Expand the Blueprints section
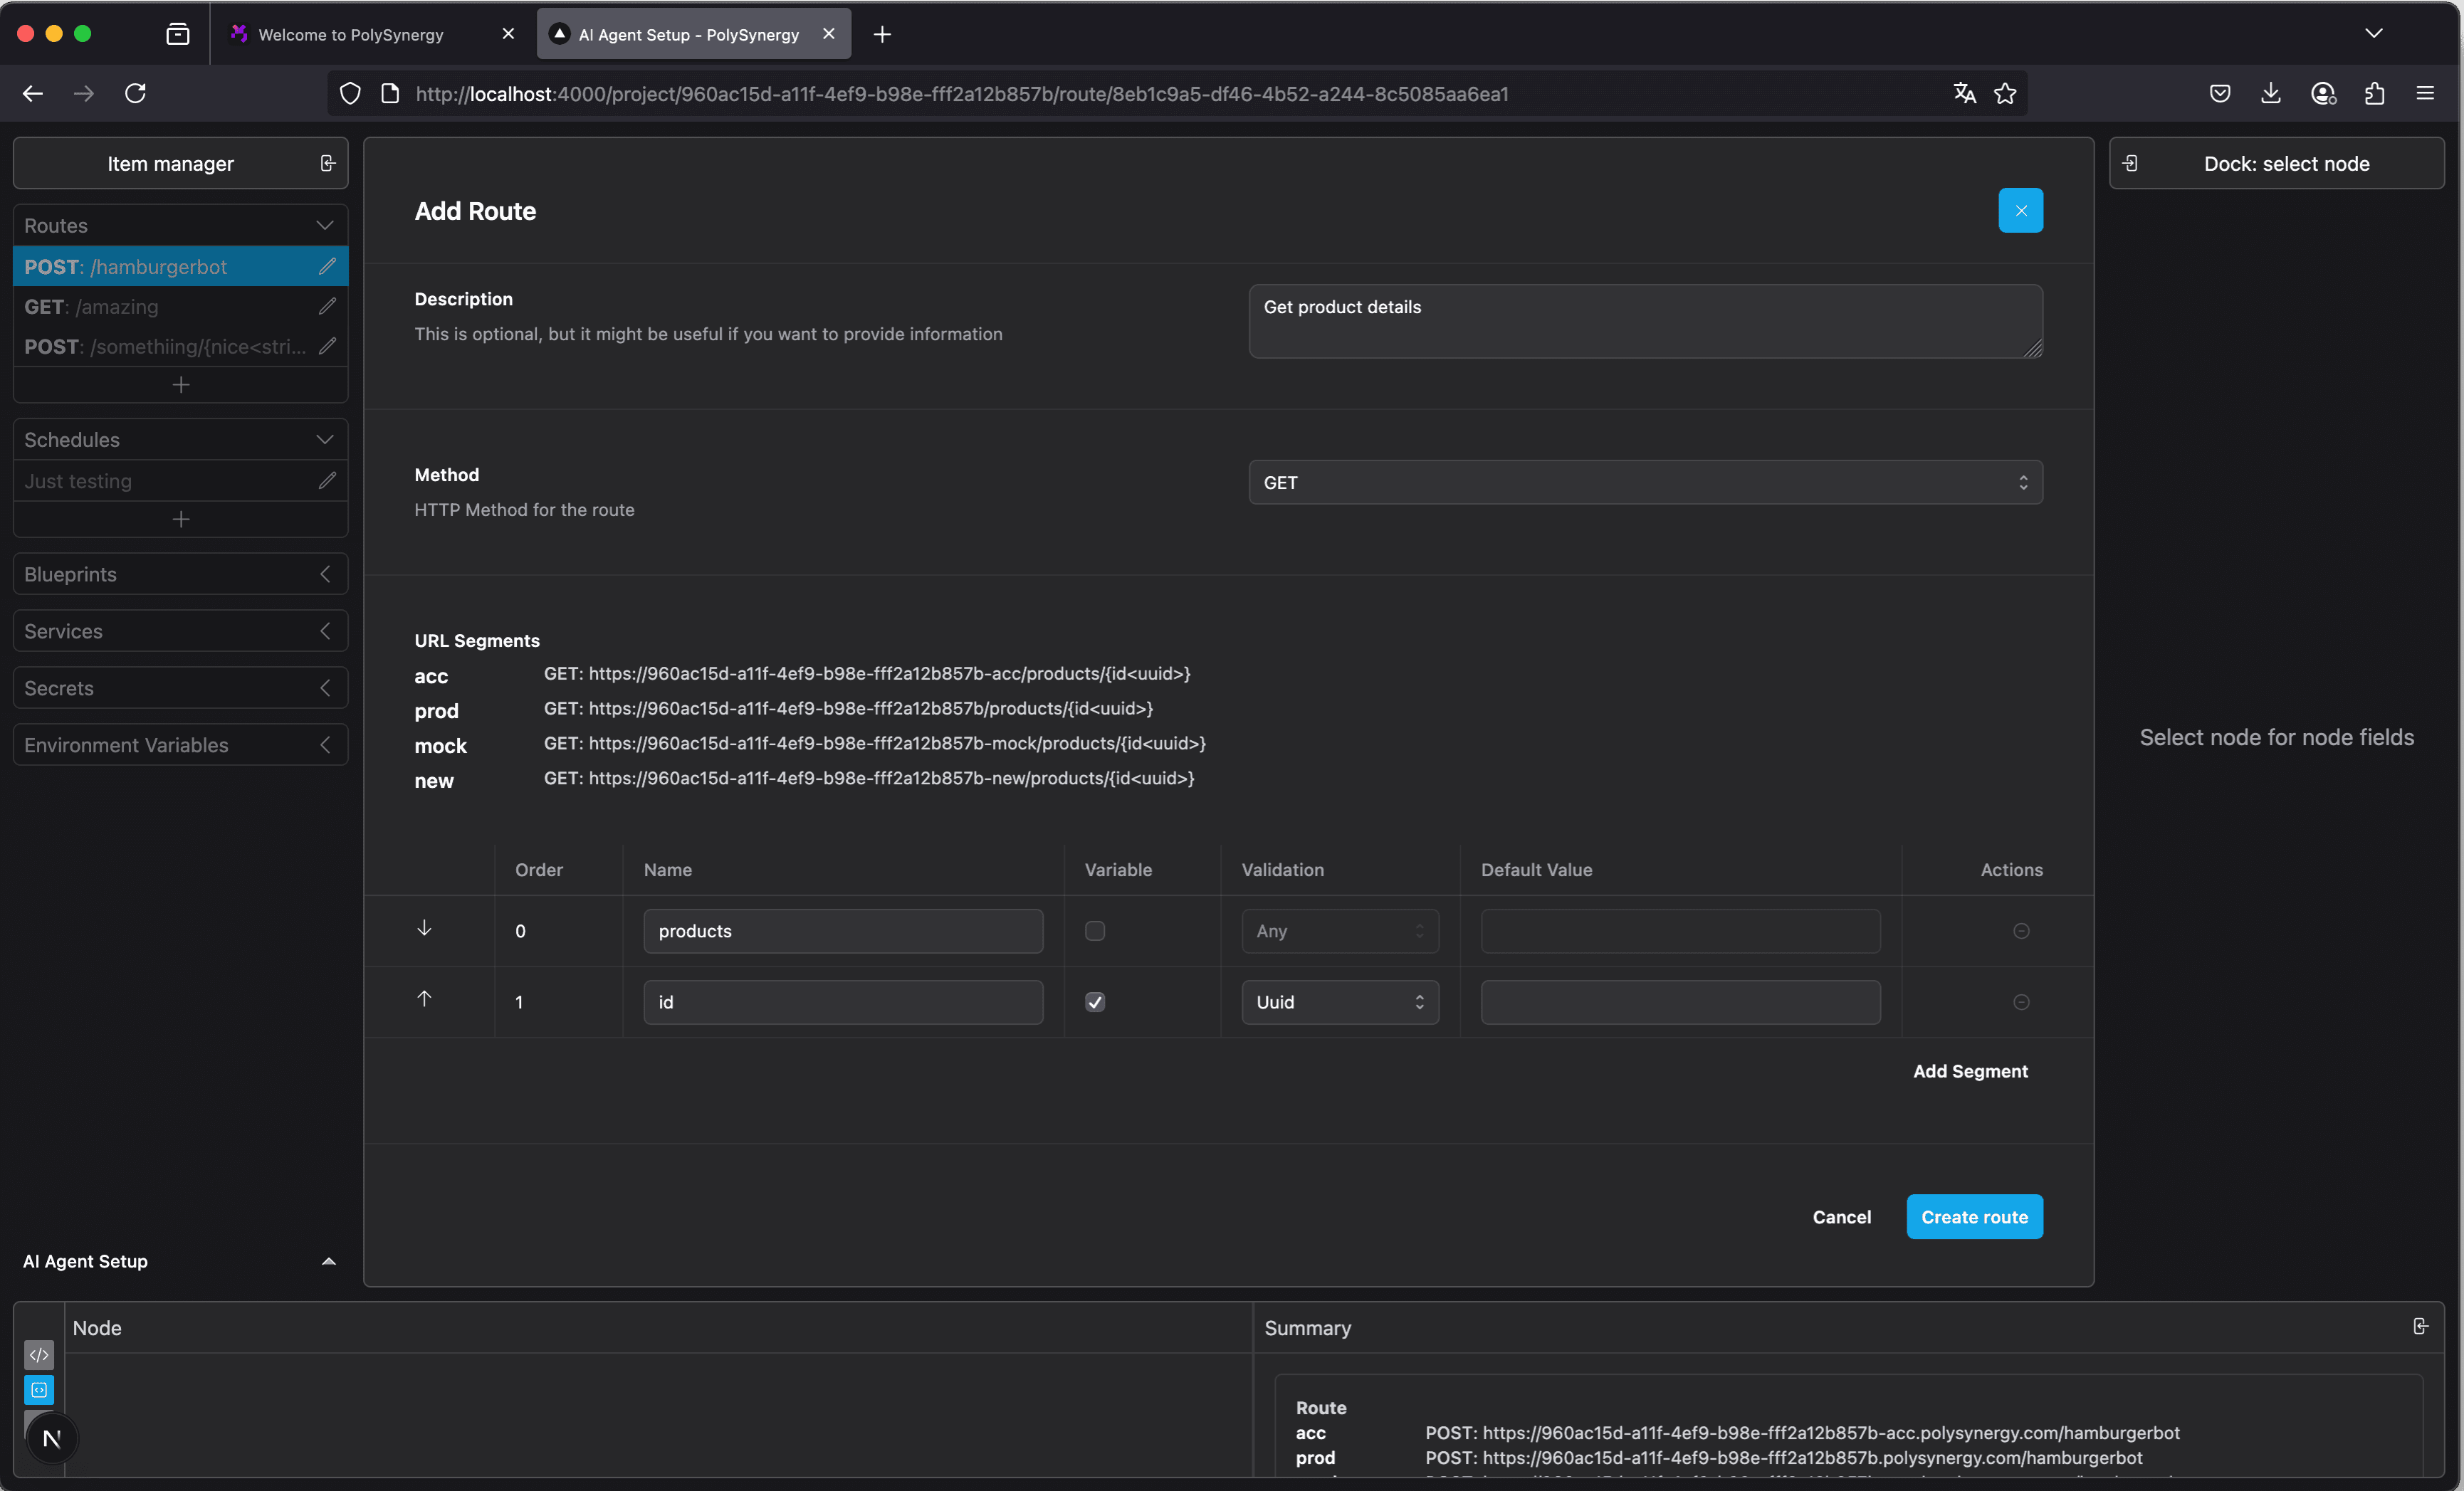 [324, 574]
